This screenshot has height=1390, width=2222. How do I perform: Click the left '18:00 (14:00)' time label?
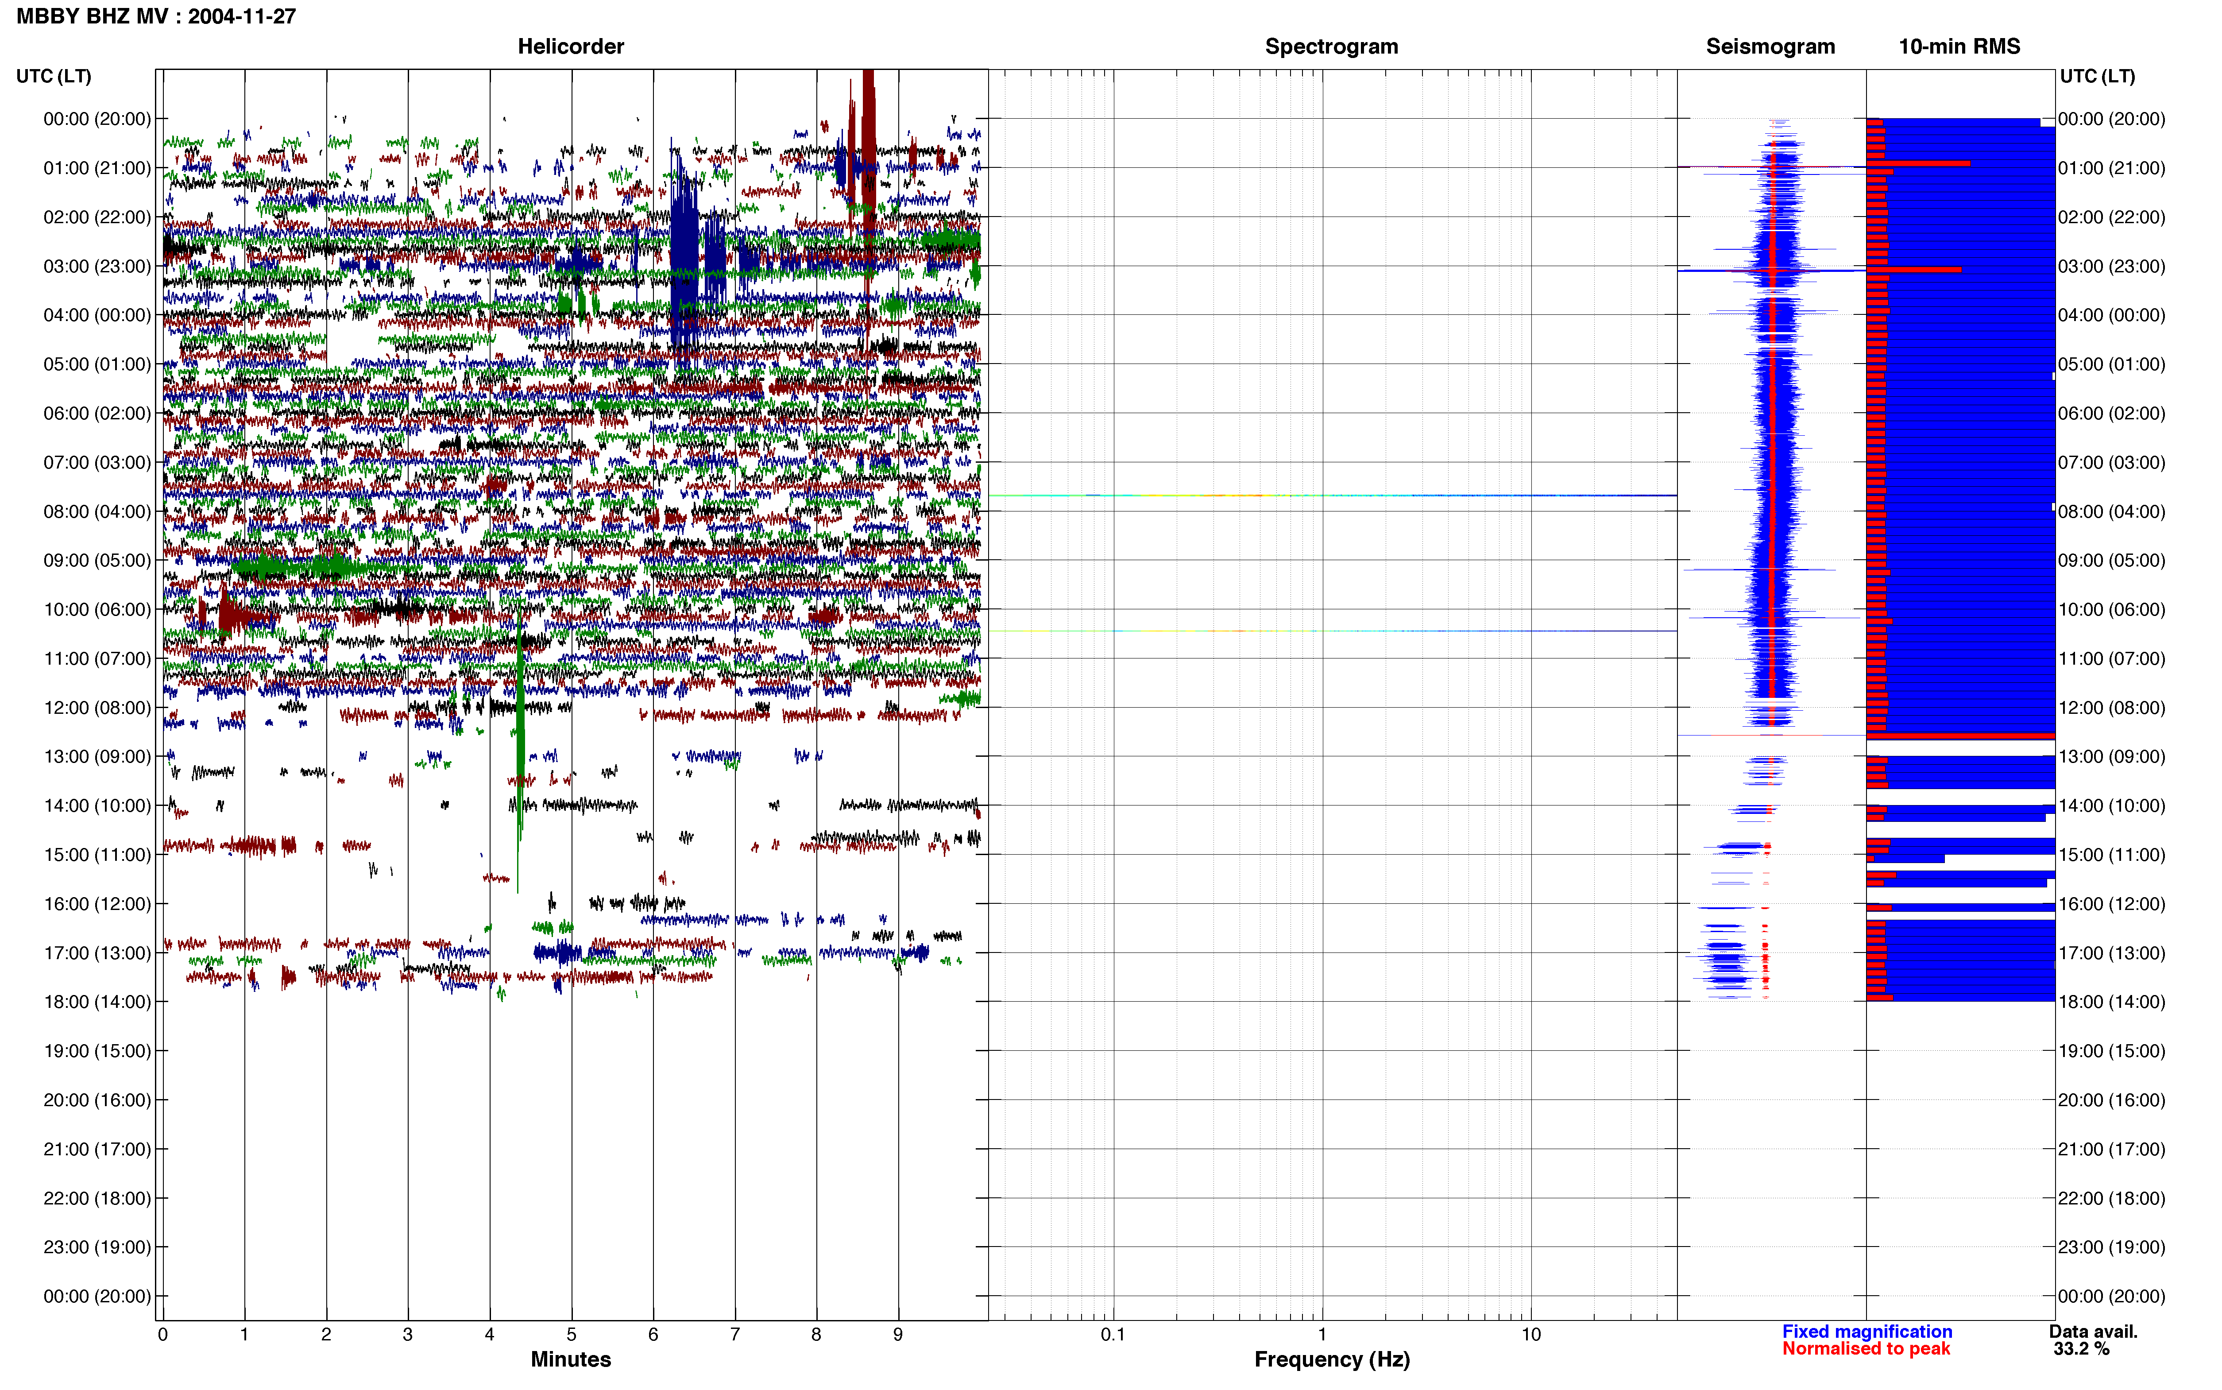click(97, 1002)
